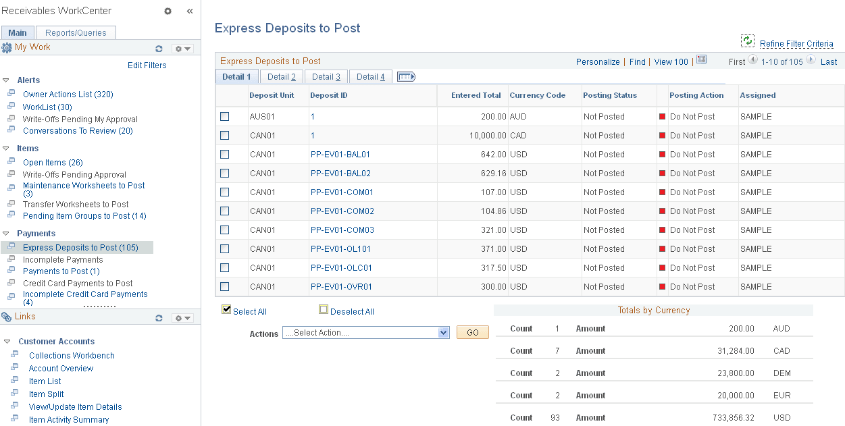Select the checkbox for deposit unit AUS01
This screenshot has width=845, height=426.
[x=224, y=116]
